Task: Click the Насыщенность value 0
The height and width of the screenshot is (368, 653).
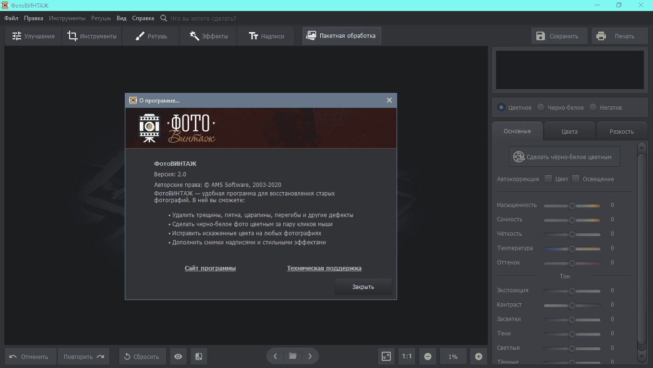Action: pos(612,205)
